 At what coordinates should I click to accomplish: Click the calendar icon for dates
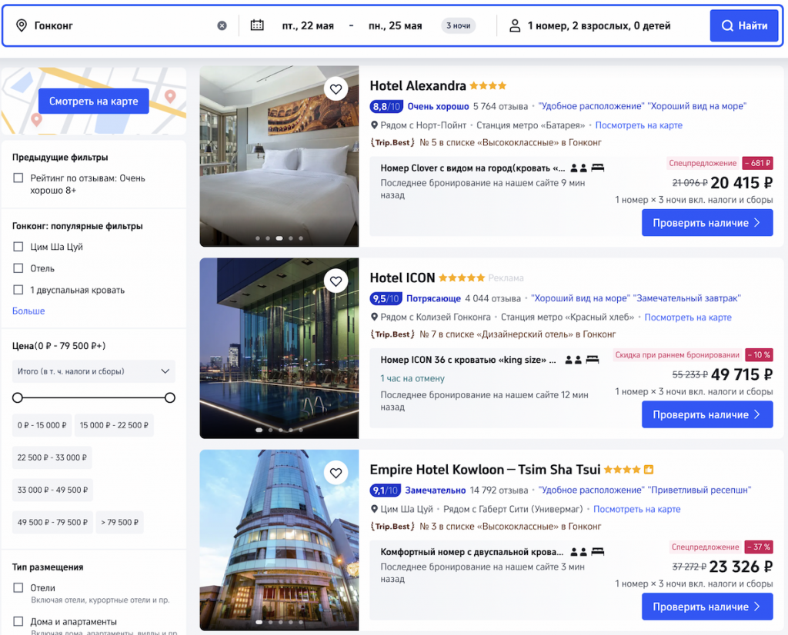point(257,25)
